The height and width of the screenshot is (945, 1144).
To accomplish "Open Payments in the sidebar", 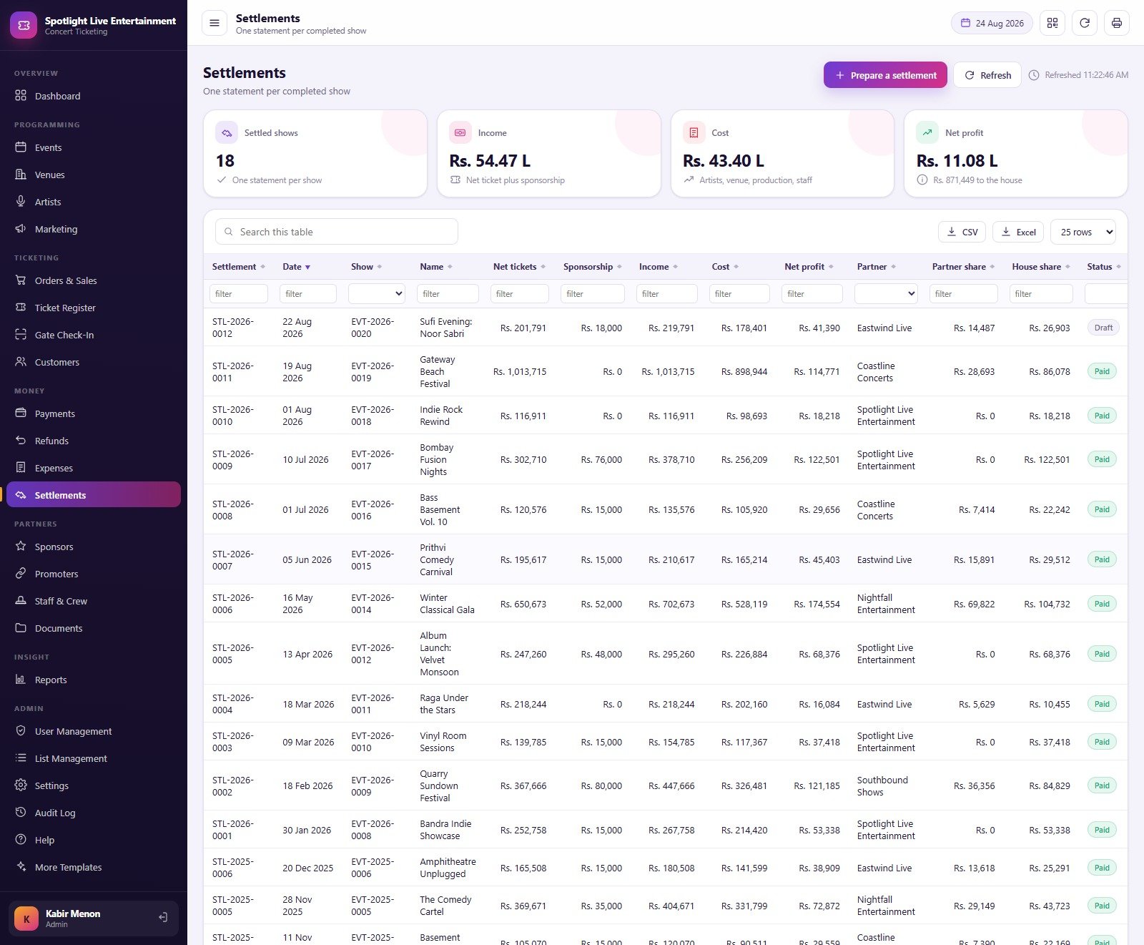I will click(x=94, y=413).
